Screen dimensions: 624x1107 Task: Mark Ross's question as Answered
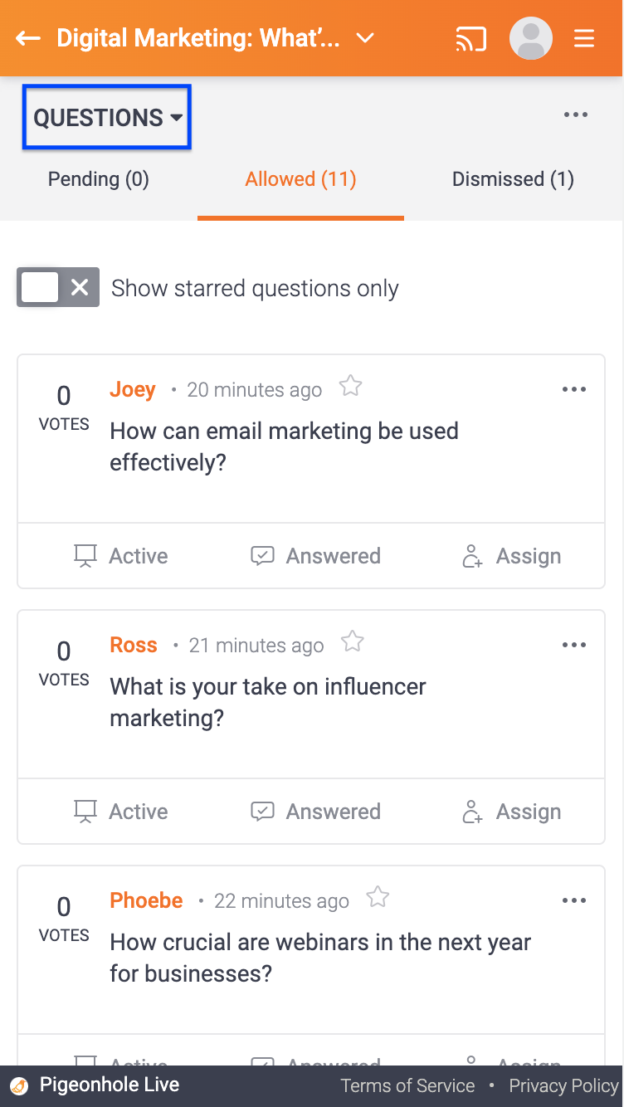316,812
